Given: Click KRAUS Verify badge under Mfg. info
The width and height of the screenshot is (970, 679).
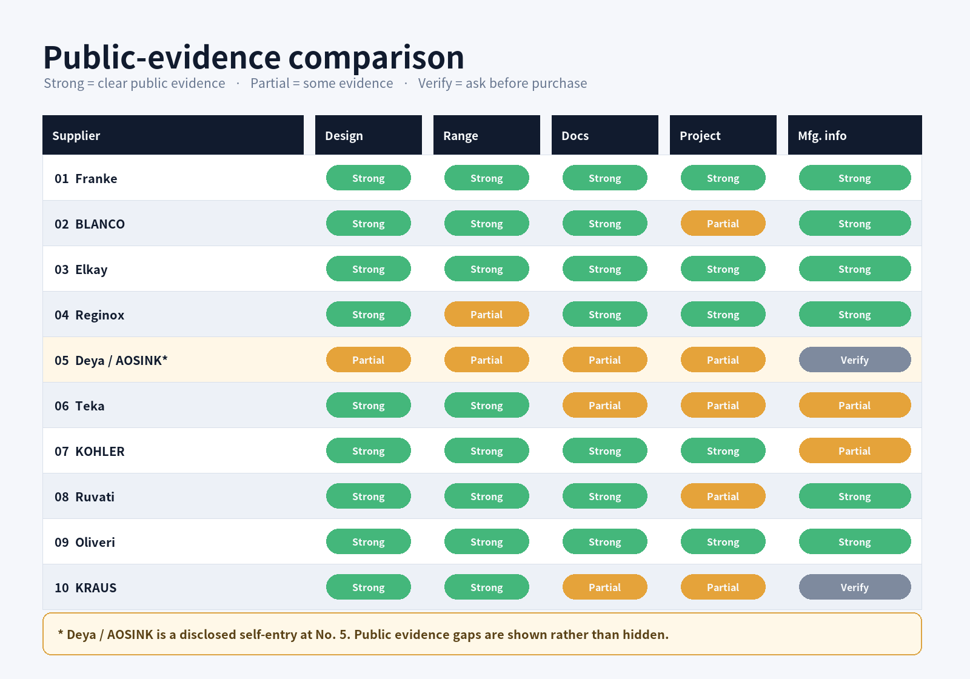Looking at the screenshot, I should (x=855, y=587).
